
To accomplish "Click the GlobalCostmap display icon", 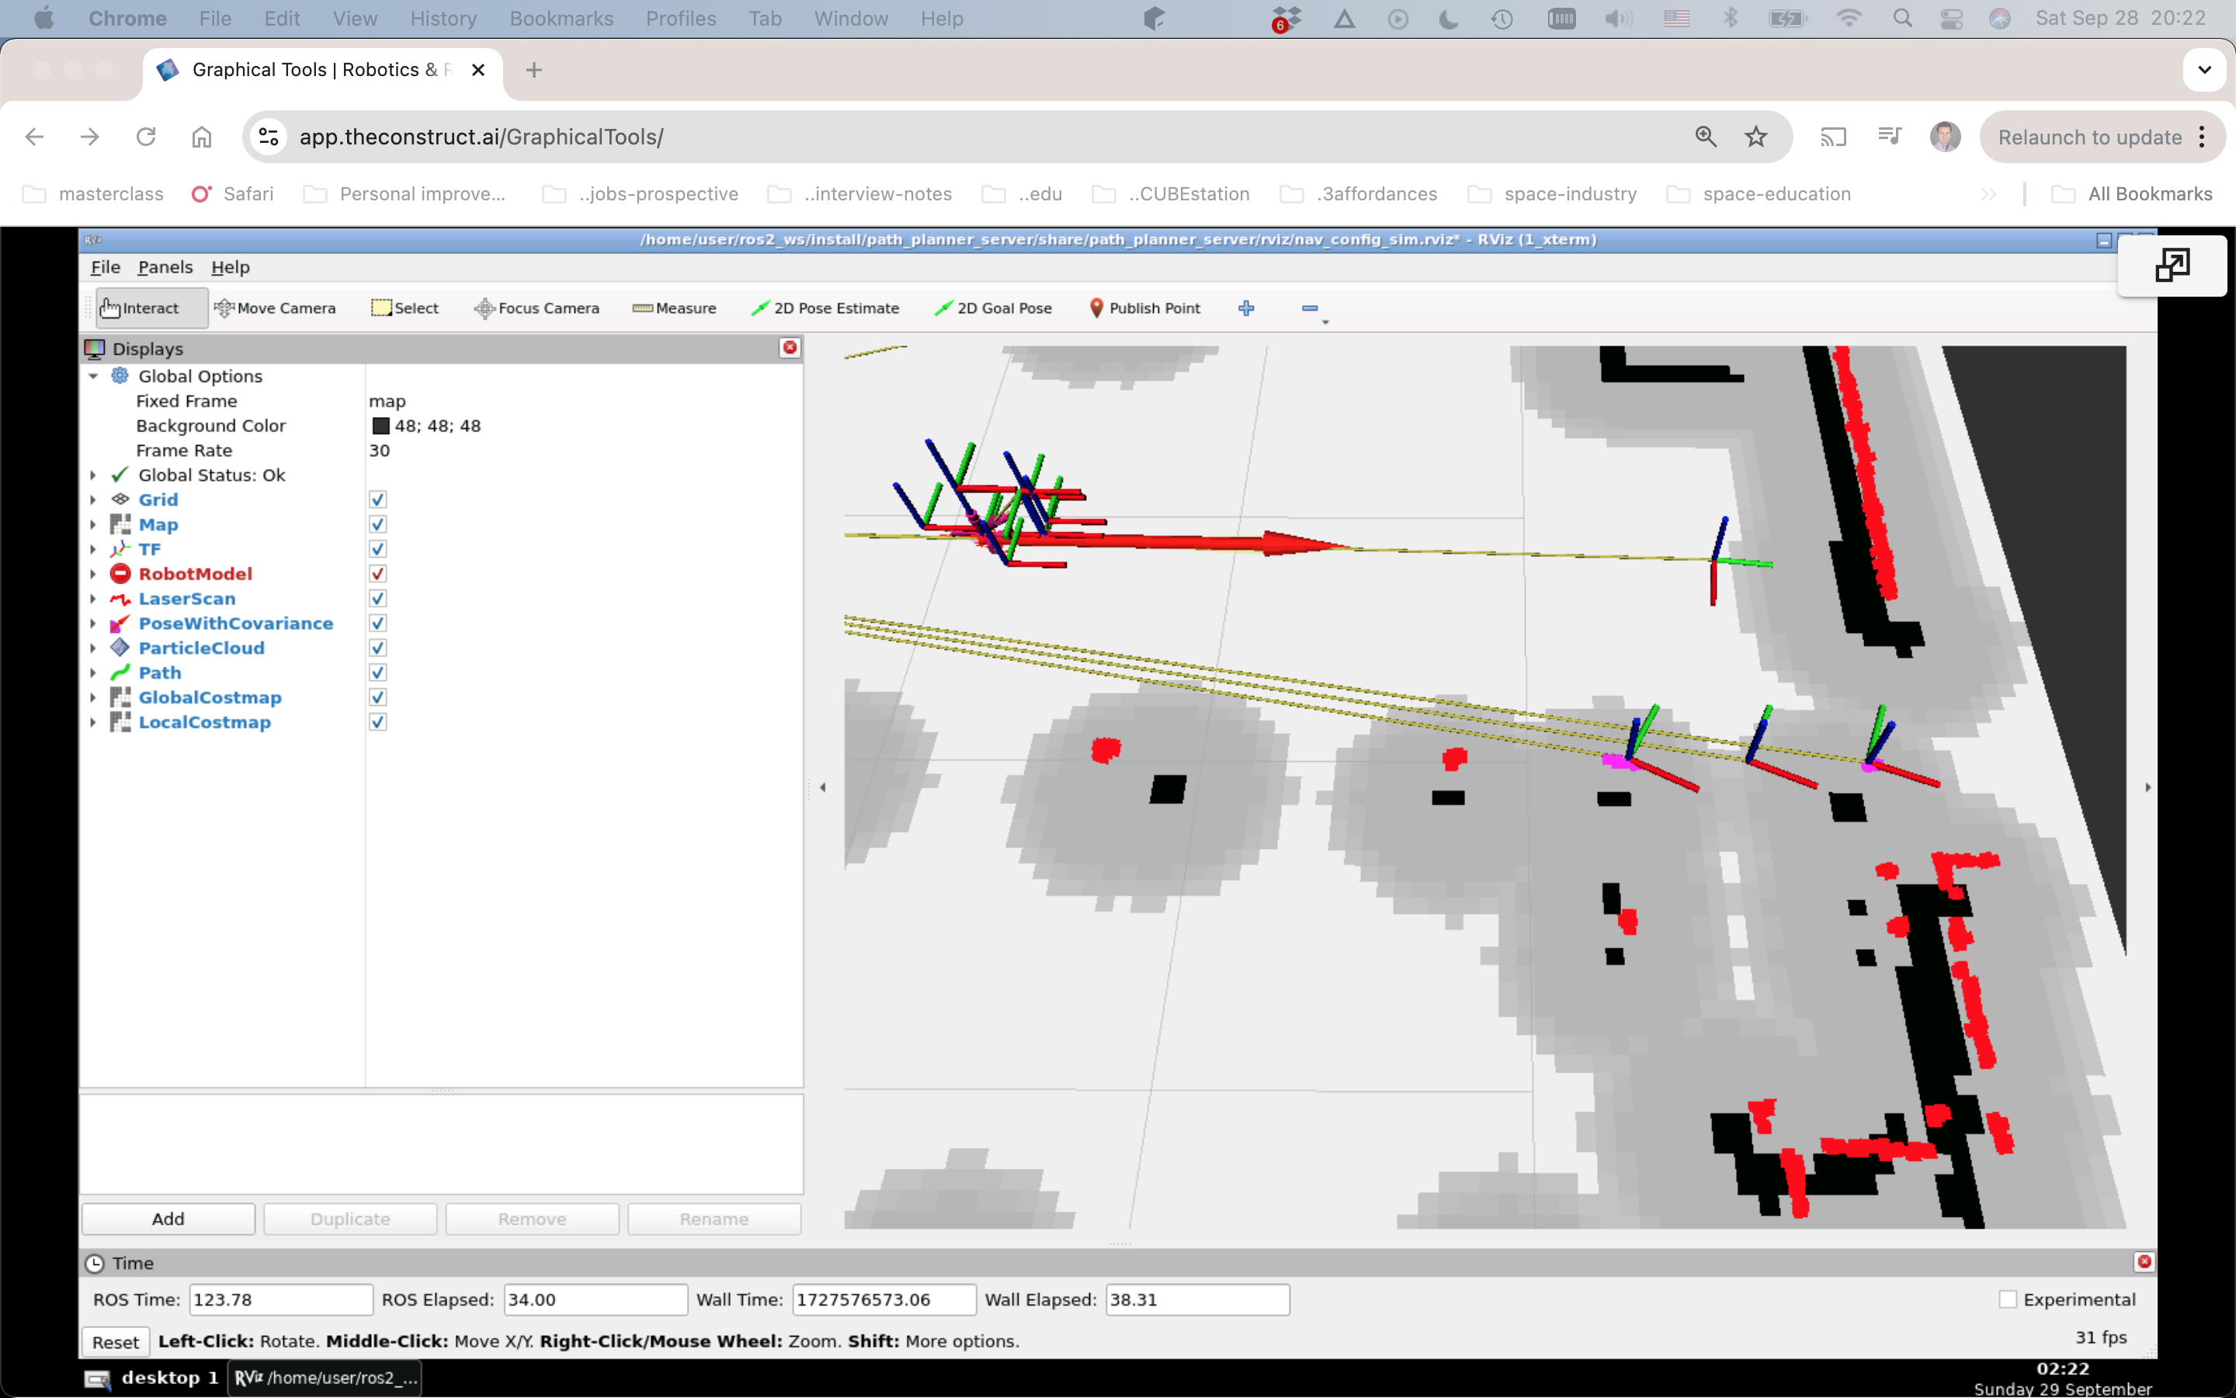I will pyautogui.click(x=120, y=698).
